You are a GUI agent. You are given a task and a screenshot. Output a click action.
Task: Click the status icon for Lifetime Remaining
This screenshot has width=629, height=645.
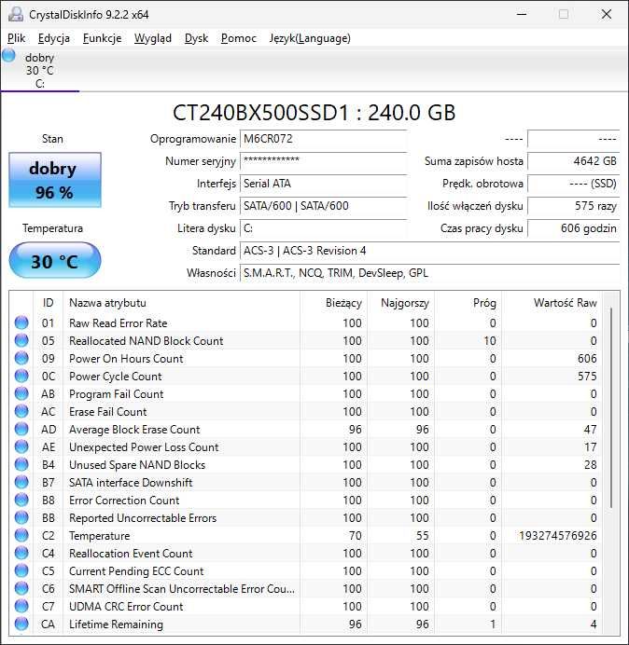[x=21, y=624]
